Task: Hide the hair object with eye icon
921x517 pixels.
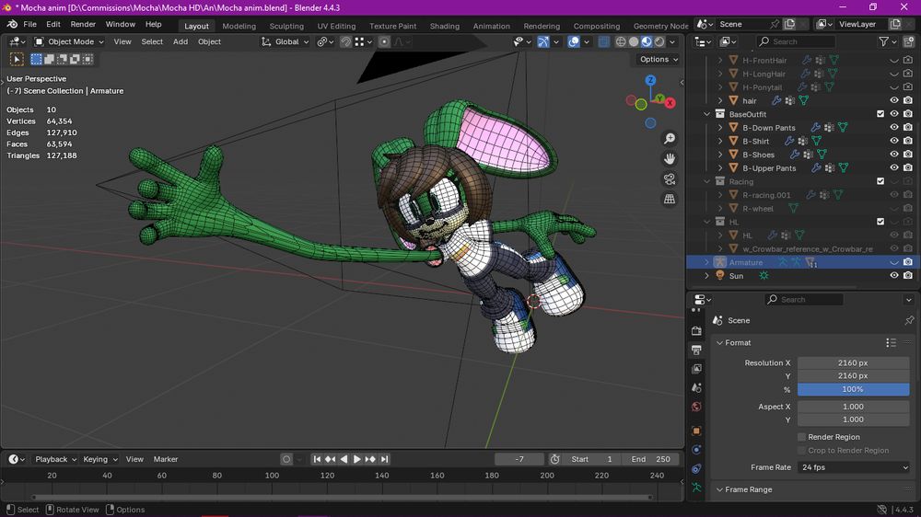Action: pyautogui.click(x=894, y=100)
